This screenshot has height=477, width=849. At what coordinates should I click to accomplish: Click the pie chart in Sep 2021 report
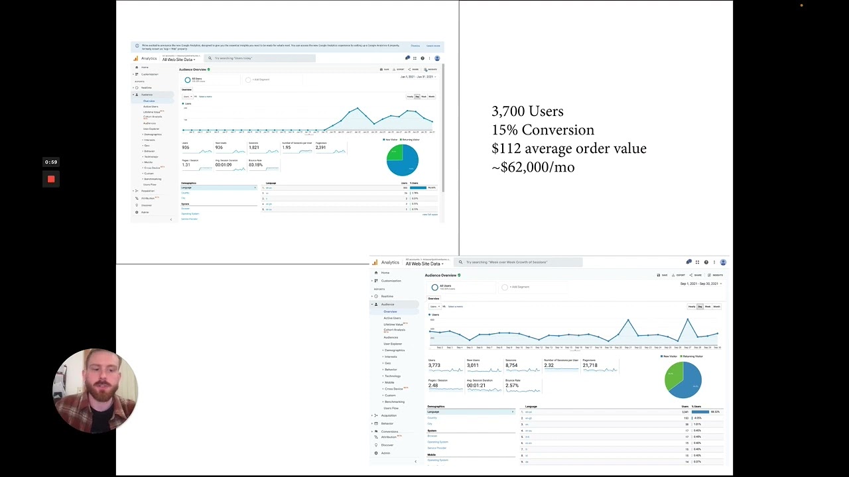point(683,380)
